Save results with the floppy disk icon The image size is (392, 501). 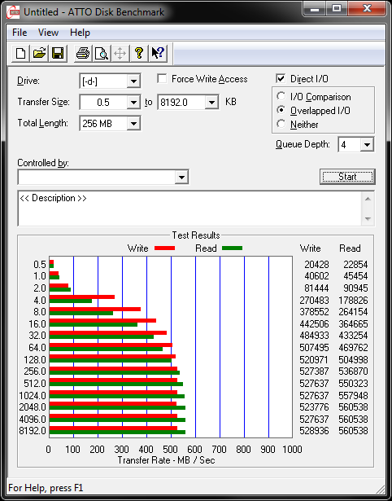[x=58, y=53]
